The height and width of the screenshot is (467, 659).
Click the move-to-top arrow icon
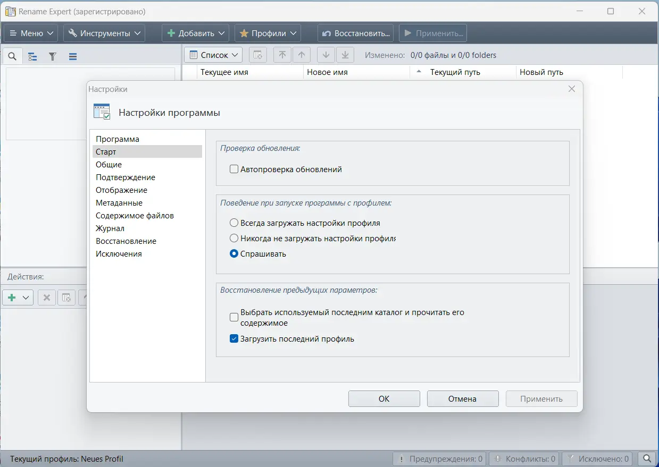282,55
